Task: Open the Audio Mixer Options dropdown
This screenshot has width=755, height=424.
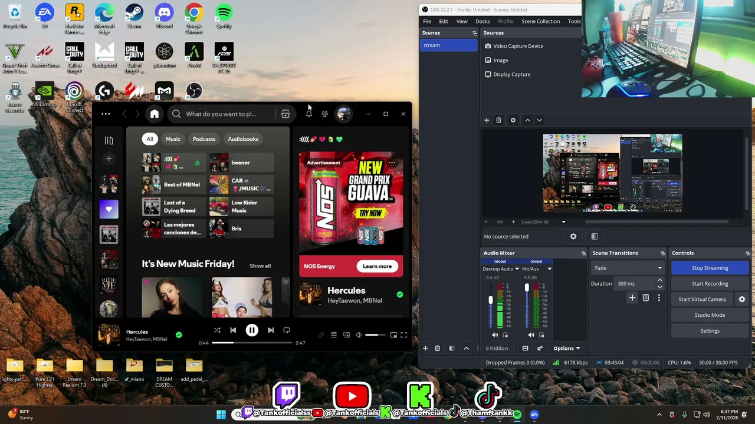Action: coord(566,348)
